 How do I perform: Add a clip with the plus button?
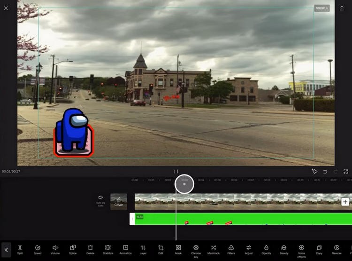coord(345,202)
